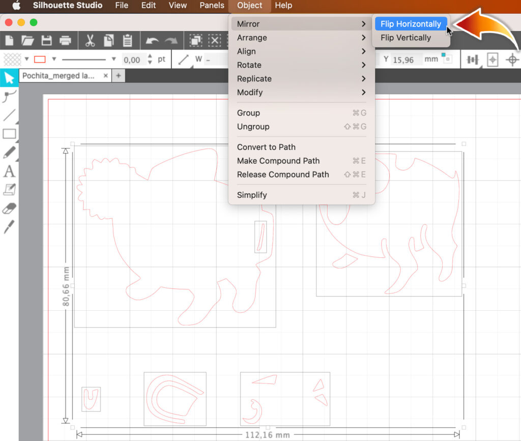Select Flip Horizontally from the Mirror submenu
521x441 pixels.
point(410,23)
